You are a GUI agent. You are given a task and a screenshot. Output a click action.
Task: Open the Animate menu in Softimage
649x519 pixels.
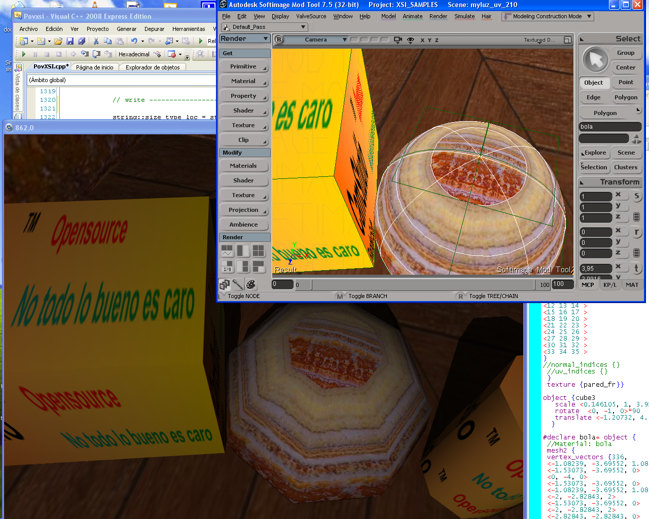(x=413, y=16)
